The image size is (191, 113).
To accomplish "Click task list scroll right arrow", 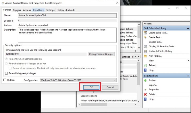I will point(136,51).
